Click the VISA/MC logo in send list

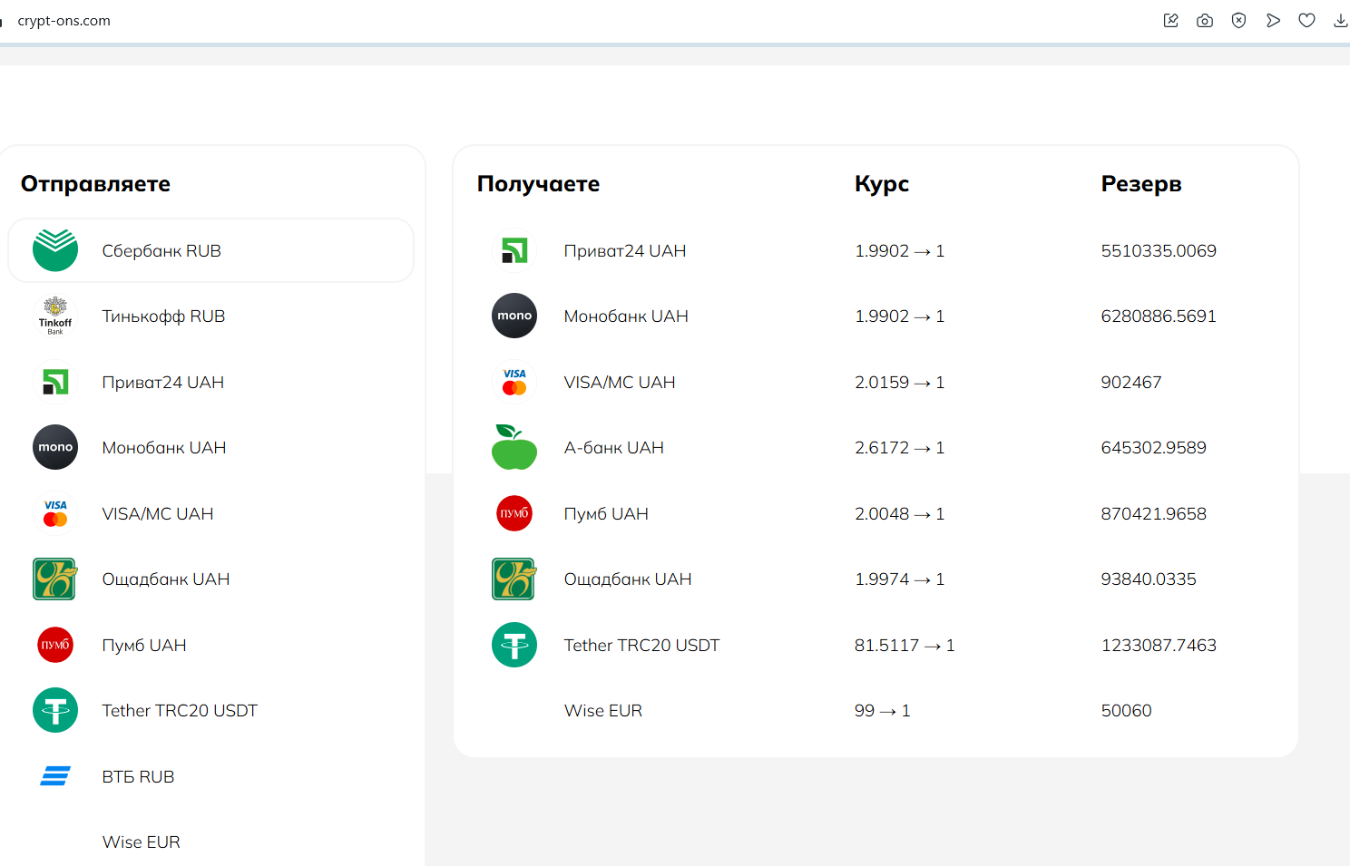click(x=55, y=513)
